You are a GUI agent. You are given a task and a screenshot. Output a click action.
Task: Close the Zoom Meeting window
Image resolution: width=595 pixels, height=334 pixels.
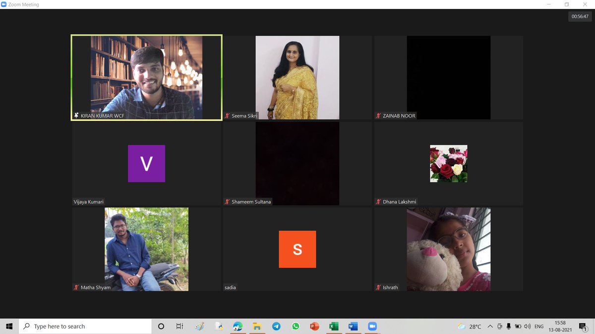586,4
